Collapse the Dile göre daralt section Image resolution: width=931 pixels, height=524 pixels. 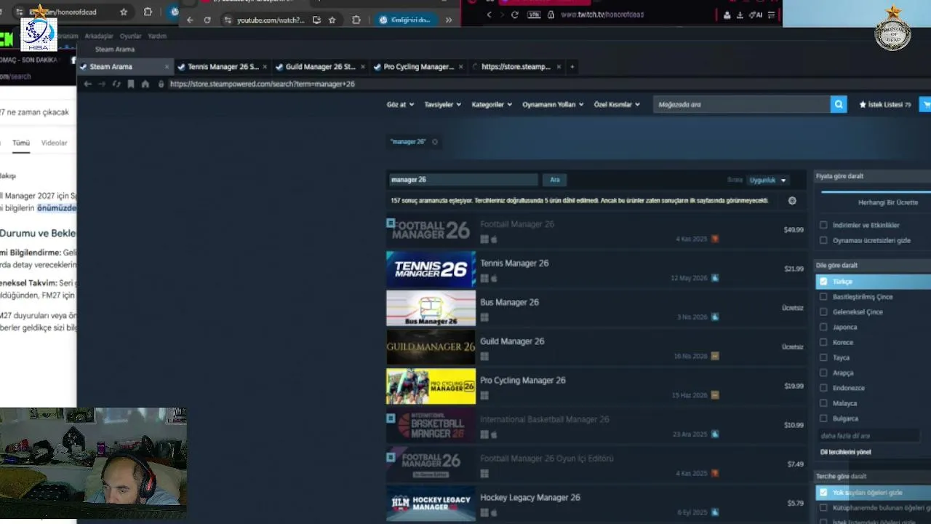[873, 266]
